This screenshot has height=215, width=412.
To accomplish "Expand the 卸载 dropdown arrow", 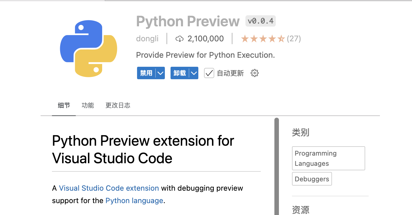I will (x=194, y=73).
